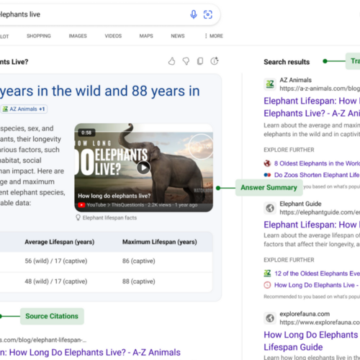
Task: Open the Images tab
Action: click(78, 36)
